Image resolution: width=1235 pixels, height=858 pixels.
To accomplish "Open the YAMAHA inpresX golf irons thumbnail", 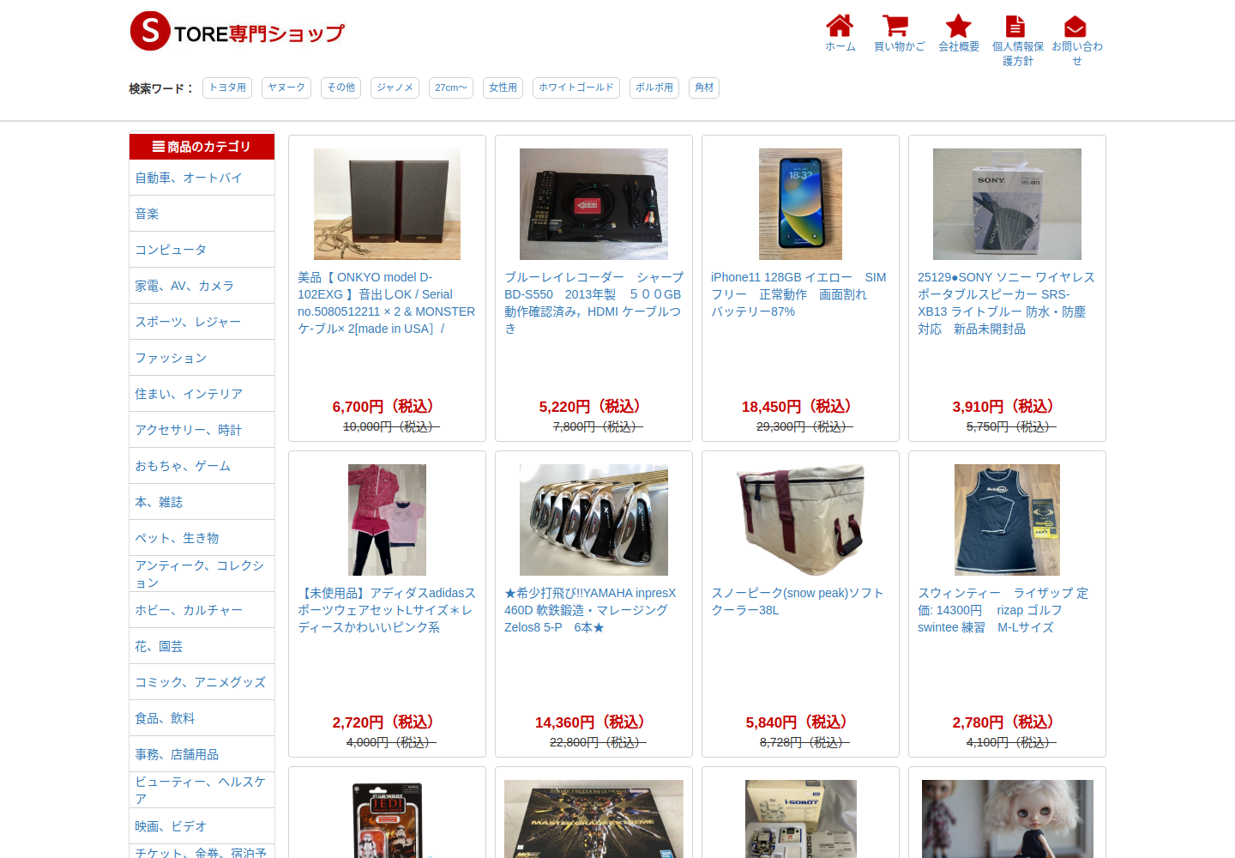I will [x=593, y=520].
